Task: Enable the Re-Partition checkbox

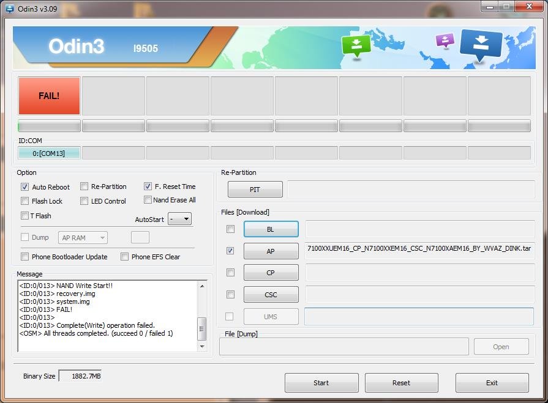Action: click(84, 187)
